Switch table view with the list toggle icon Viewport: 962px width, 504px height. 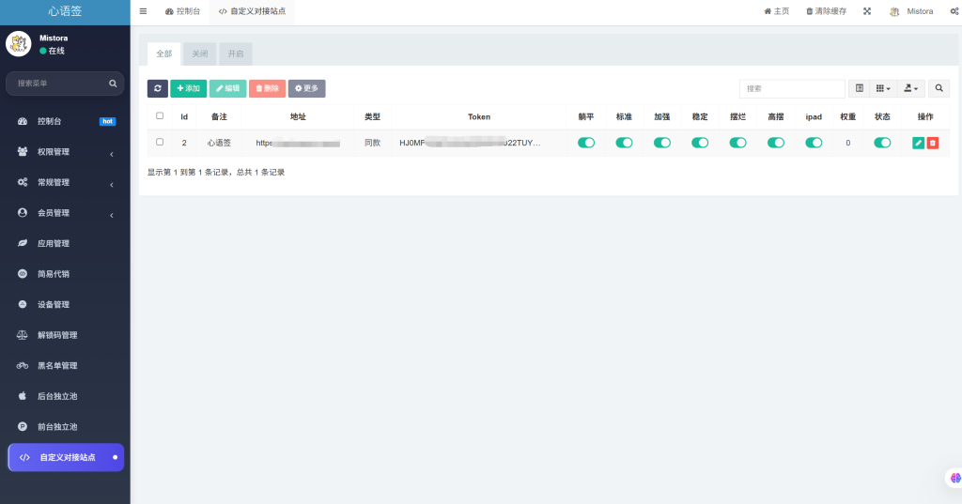coord(859,88)
